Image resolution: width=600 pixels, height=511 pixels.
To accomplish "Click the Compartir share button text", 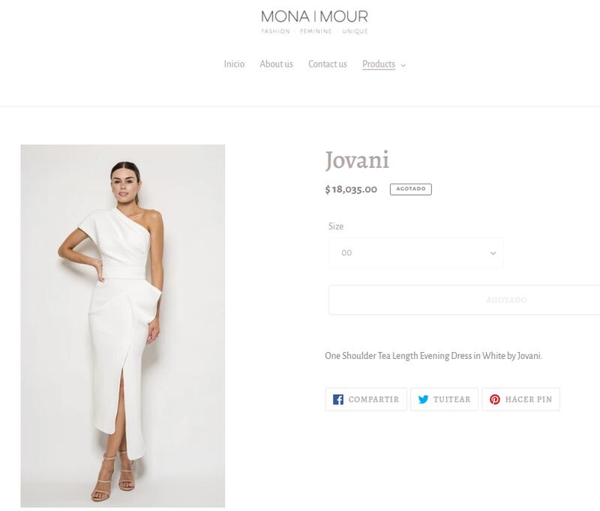I will coord(373,399).
